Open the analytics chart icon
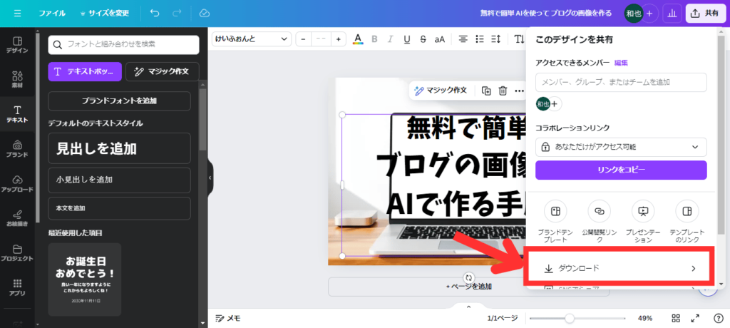 pos(672,13)
